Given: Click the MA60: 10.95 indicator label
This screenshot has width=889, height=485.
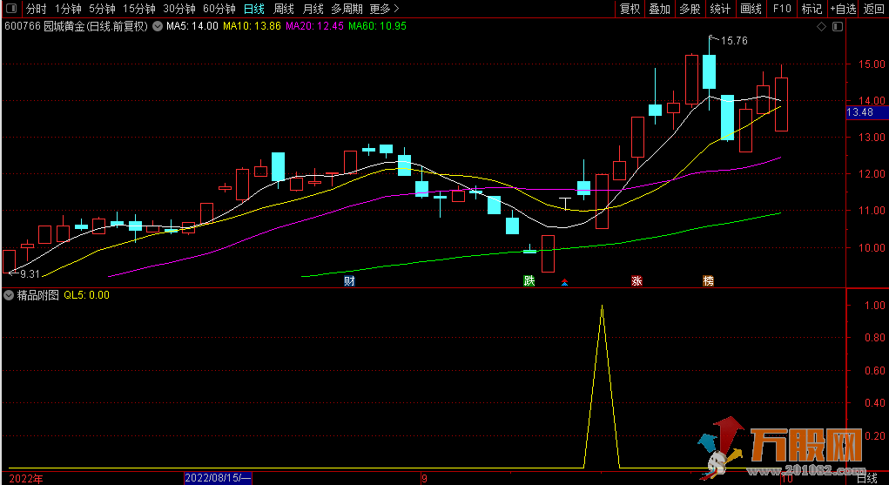Looking at the screenshot, I should (377, 26).
